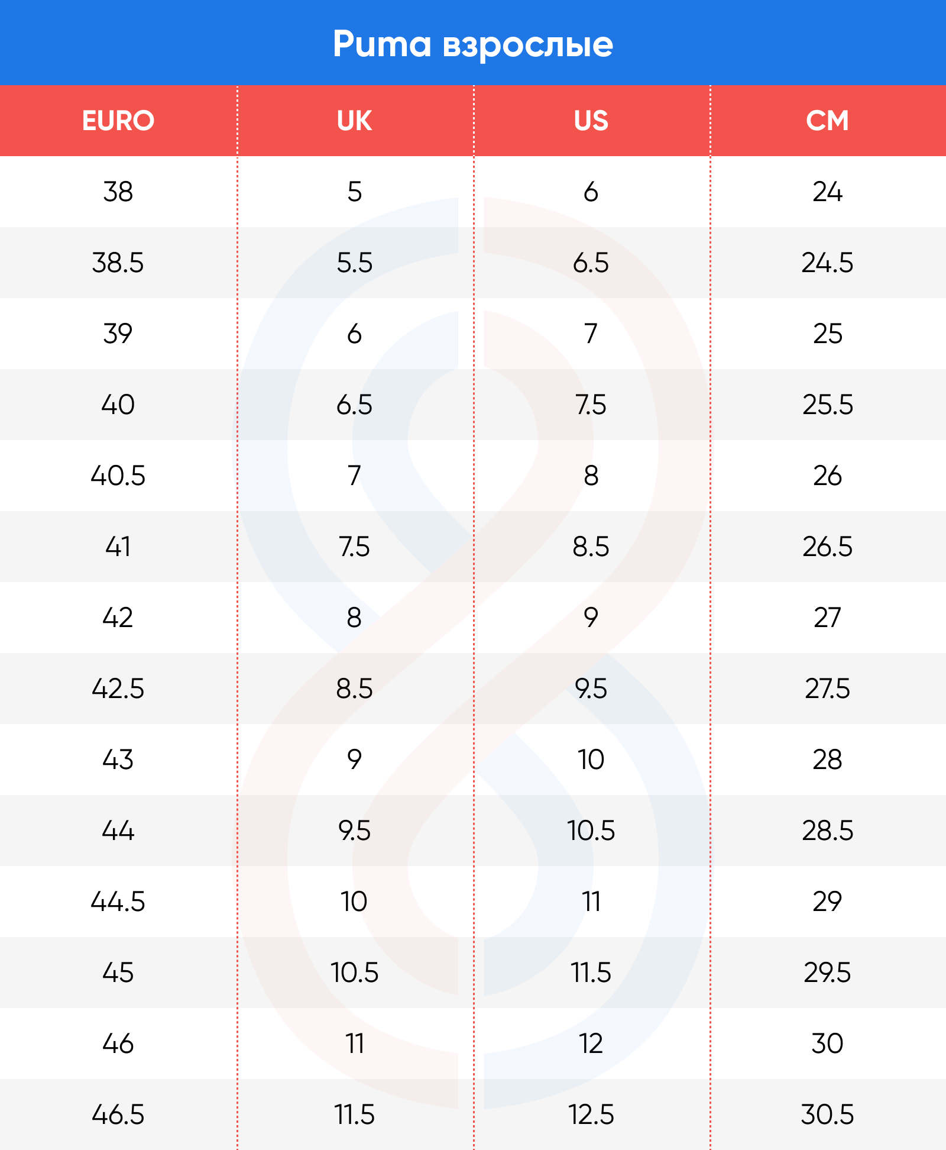The width and height of the screenshot is (946, 1150).
Task: Click UK size 10.5 value
Action: click(355, 973)
